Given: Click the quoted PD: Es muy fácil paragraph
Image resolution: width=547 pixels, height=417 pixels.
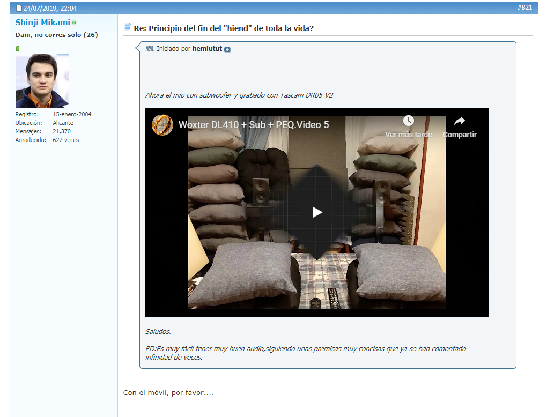Looking at the screenshot, I should (306, 353).
